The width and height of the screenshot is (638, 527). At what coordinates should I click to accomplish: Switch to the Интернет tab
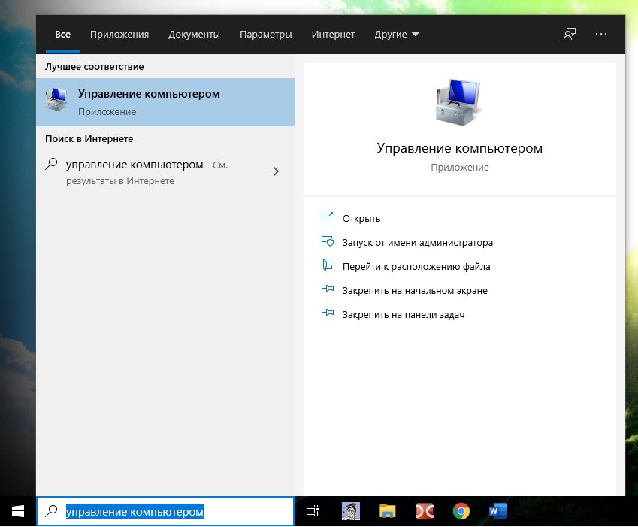tap(333, 34)
